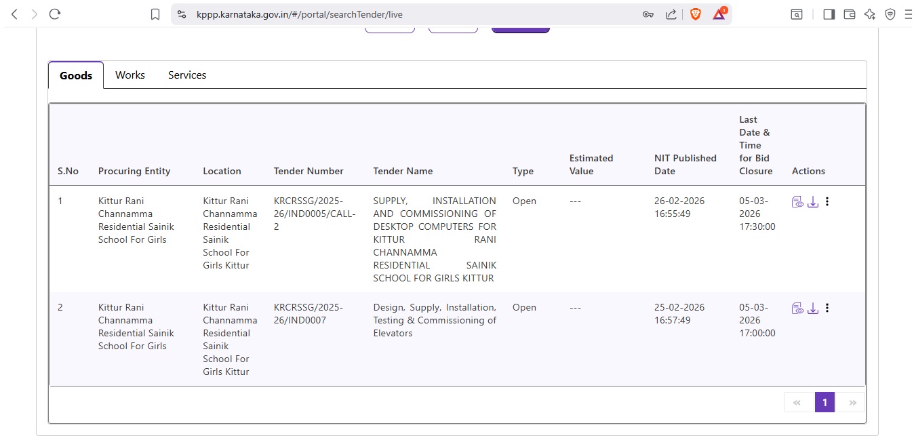Viewport: 914px width, 436px height.
Task: Click the previous page arrows button
Action: point(797,402)
